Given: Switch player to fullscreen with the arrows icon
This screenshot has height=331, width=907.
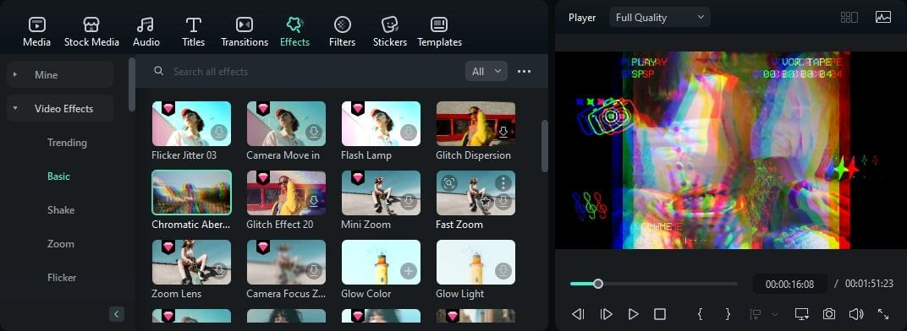Looking at the screenshot, I should [883, 313].
